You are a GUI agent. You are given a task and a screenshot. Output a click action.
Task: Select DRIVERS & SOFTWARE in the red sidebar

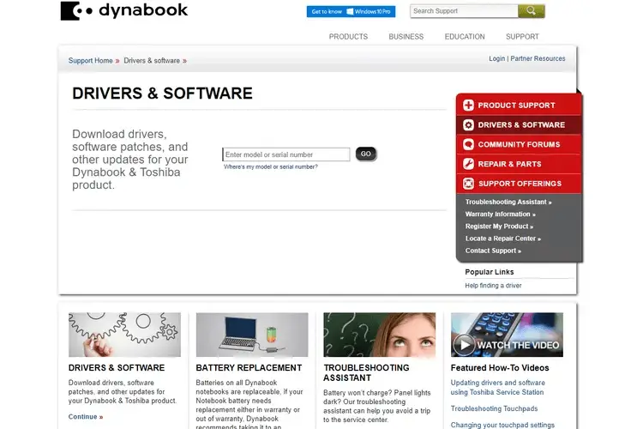point(519,124)
